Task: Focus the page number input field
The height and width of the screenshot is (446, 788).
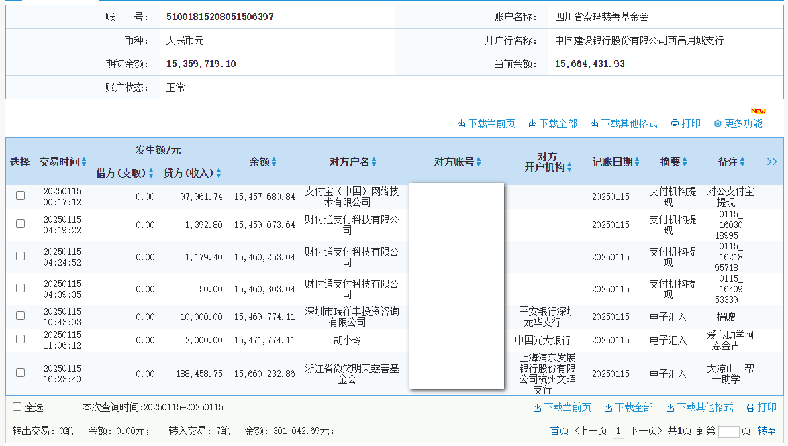Action: 729,431
